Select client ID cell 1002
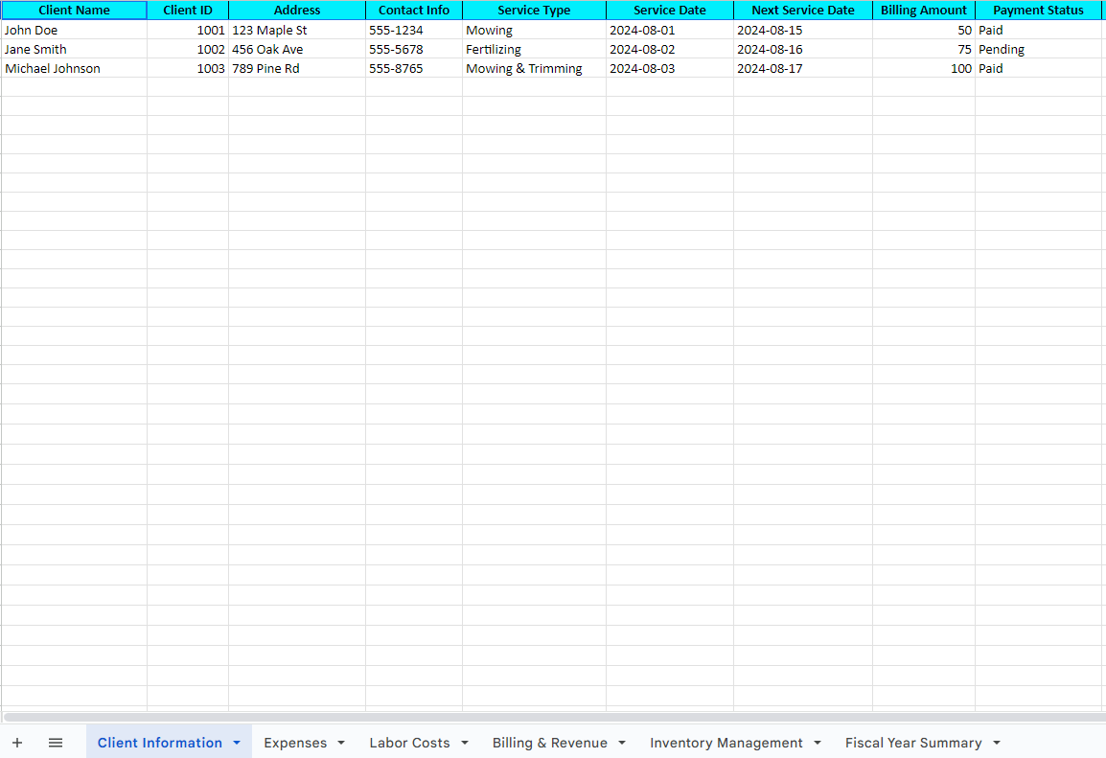This screenshot has width=1106, height=758. click(x=188, y=50)
